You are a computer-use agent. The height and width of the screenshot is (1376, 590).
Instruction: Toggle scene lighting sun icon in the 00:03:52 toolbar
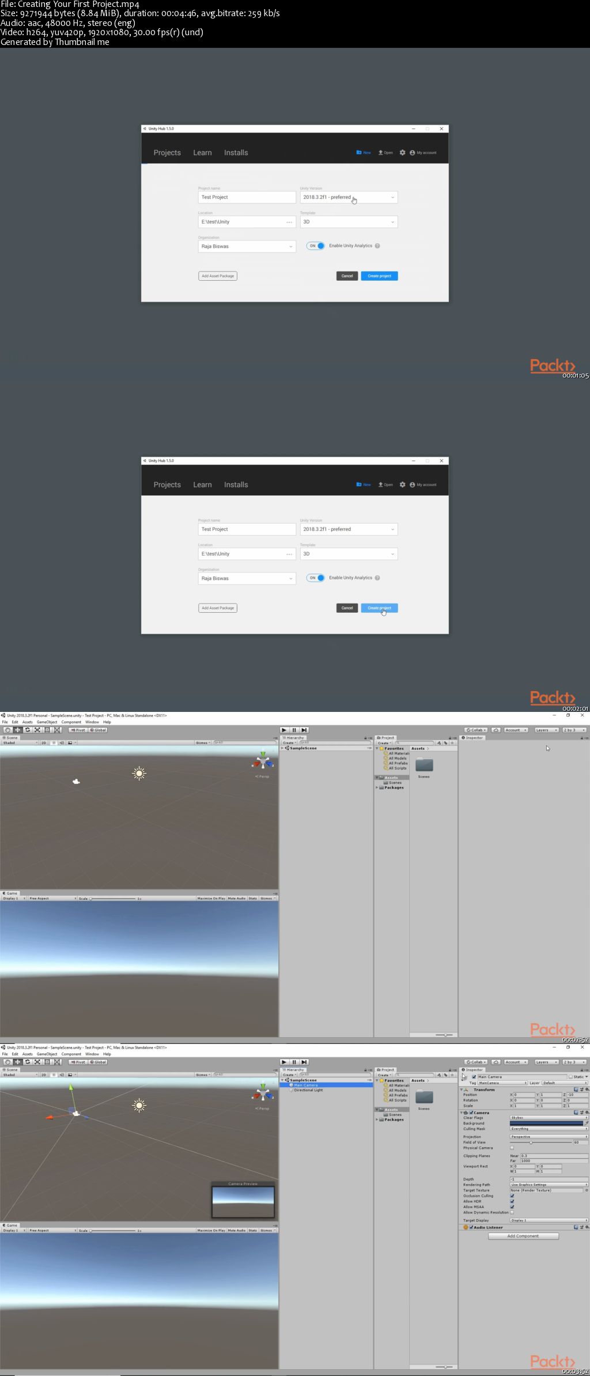click(x=54, y=1075)
